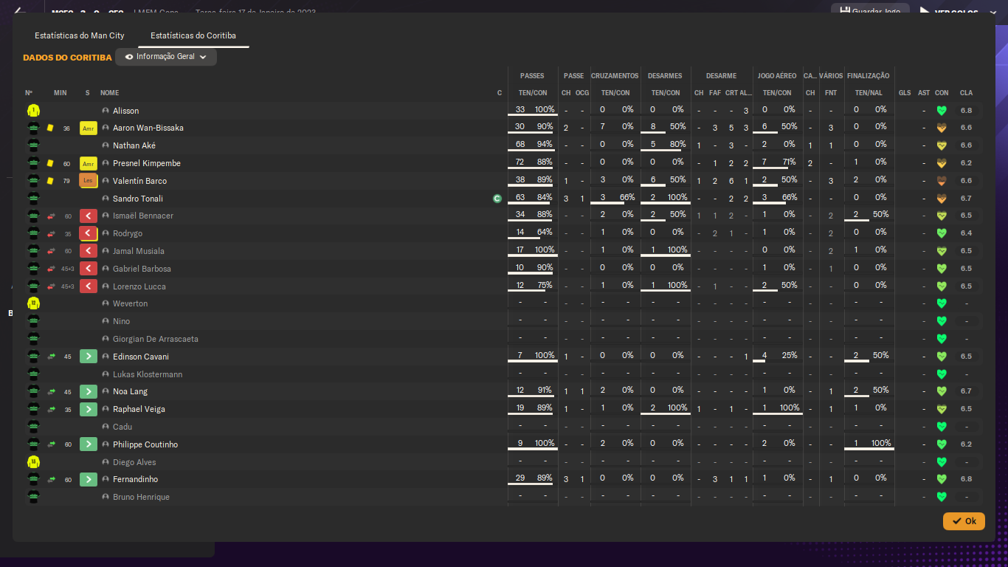
Task: Click Philippe Coutinho's green substituted-on arrow
Action: 89,444
